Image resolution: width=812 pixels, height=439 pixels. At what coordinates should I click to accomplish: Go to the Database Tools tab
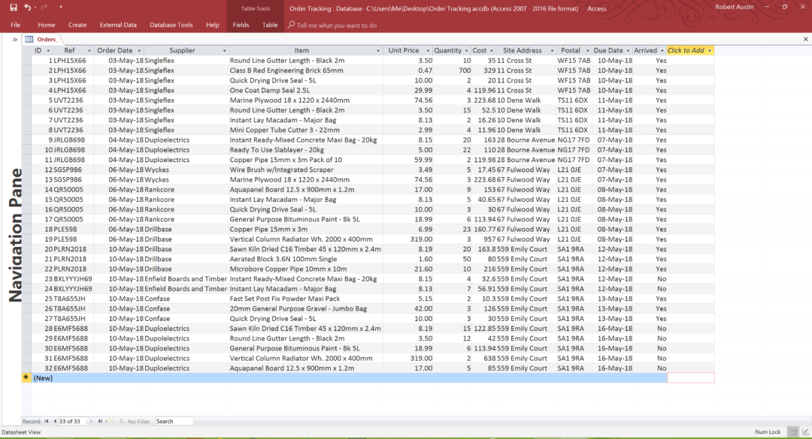[x=171, y=25]
